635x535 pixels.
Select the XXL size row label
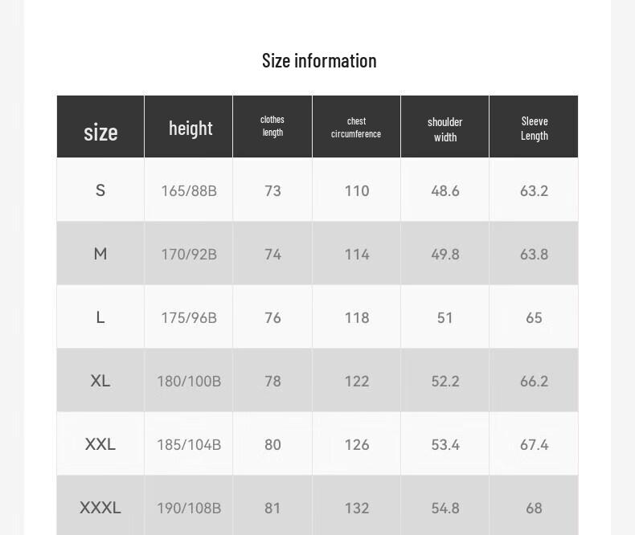(x=100, y=444)
